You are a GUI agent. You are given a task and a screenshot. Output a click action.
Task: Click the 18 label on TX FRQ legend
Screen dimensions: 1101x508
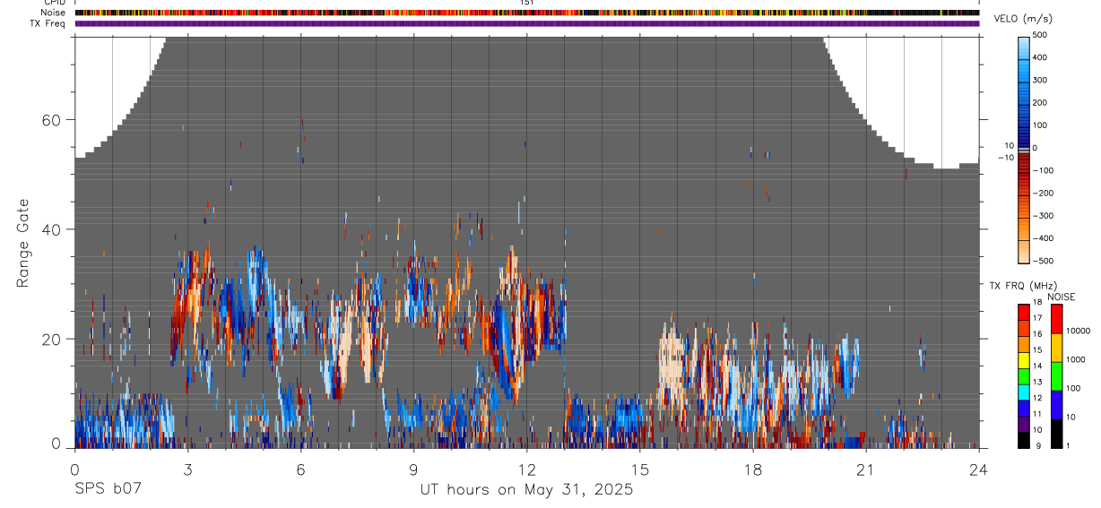pos(1037,303)
